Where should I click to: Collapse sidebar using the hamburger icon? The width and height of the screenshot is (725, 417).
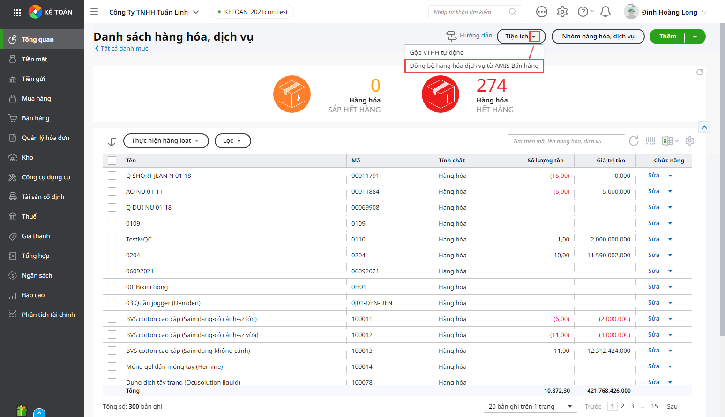tap(94, 12)
